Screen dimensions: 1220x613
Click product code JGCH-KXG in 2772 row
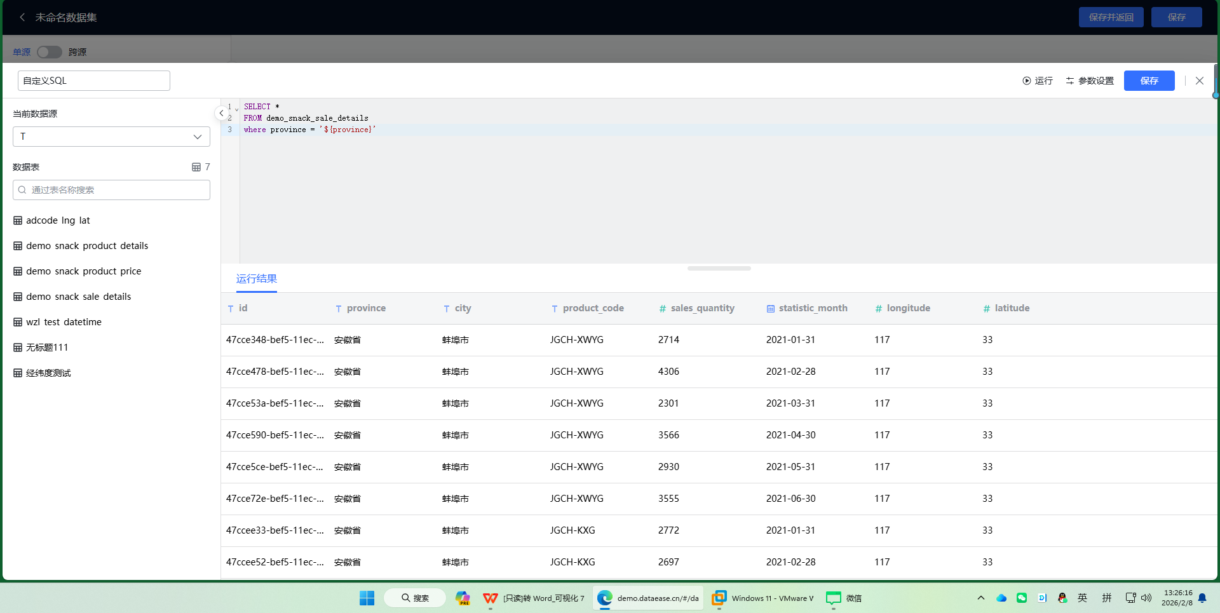pyautogui.click(x=573, y=530)
